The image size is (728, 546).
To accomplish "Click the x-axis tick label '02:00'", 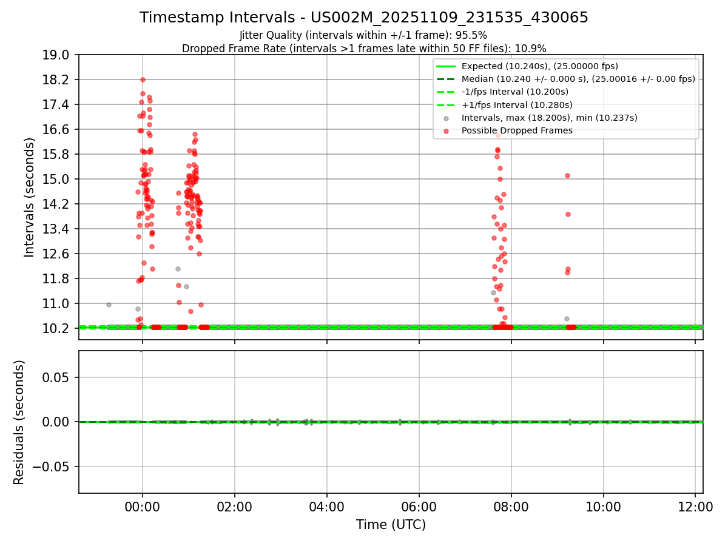I will [235, 508].
